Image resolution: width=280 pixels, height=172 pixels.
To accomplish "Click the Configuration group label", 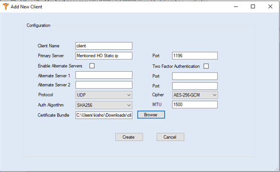I will coord(38,25).
